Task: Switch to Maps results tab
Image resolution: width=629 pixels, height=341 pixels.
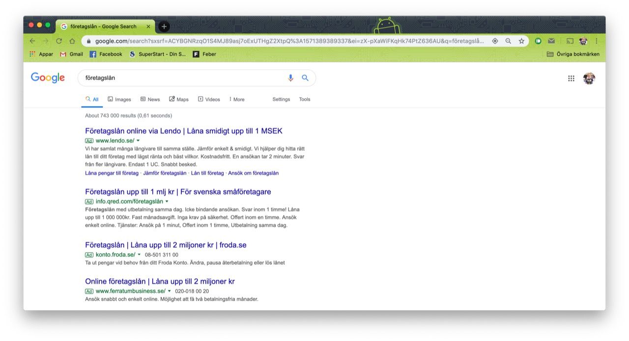Action: 179,99
